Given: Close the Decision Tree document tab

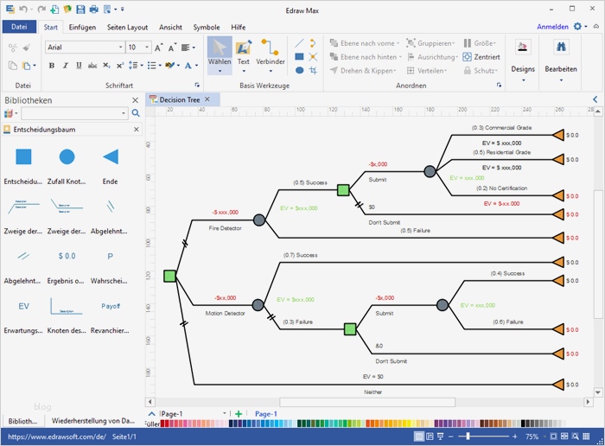Looking at the screenshot, I should pyautogui.click(x=207, y=99).
